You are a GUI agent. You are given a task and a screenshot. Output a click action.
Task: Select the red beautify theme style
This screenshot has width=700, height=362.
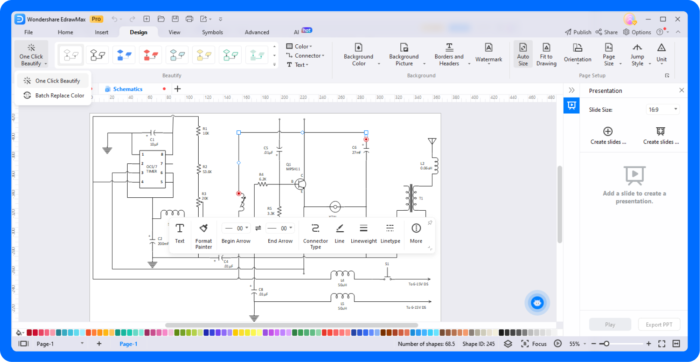(x=151, y=55)
